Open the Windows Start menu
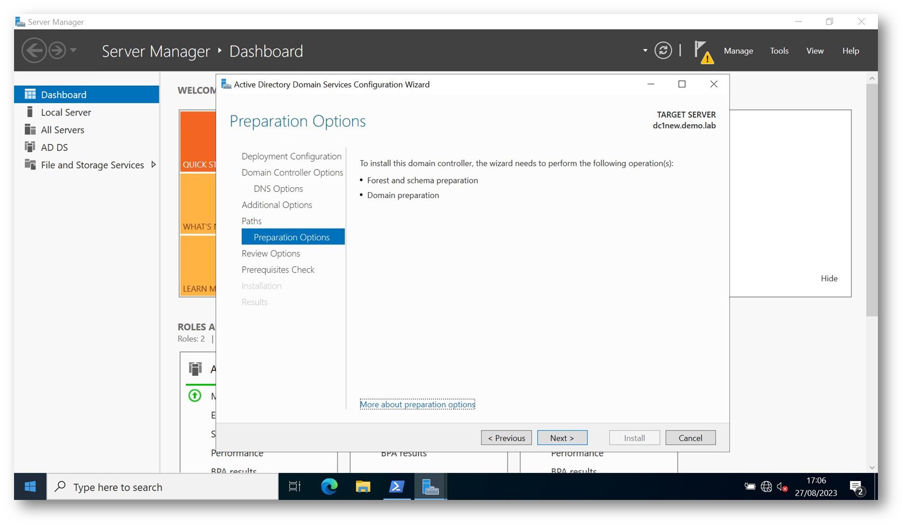Screen dimensions: 906x528 tap(30, 487)
